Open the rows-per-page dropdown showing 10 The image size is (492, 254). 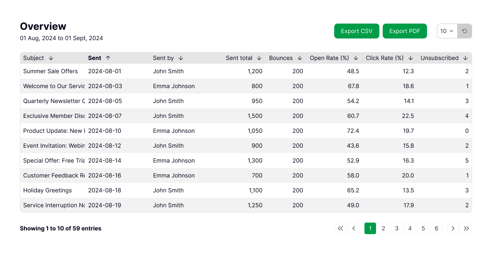click(447, 31)
